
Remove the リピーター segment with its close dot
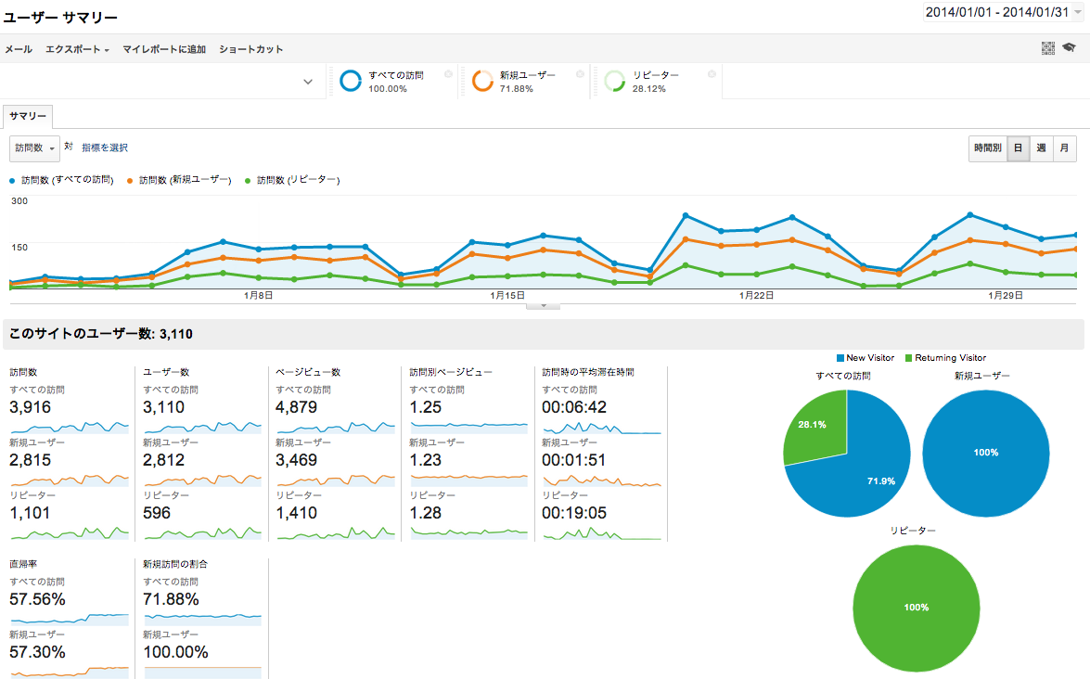pos(712,73)
